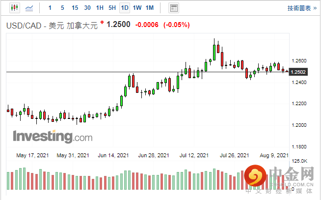Image resolution: width=321 pixels, height=200 pixels.
Task: Select the 1M monthly timeframe
Action: pyautogui.click(x=150, y=8)
